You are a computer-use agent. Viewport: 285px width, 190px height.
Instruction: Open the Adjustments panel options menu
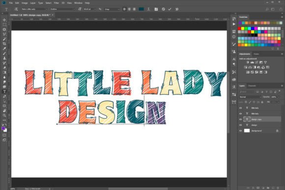click(282, 54)
